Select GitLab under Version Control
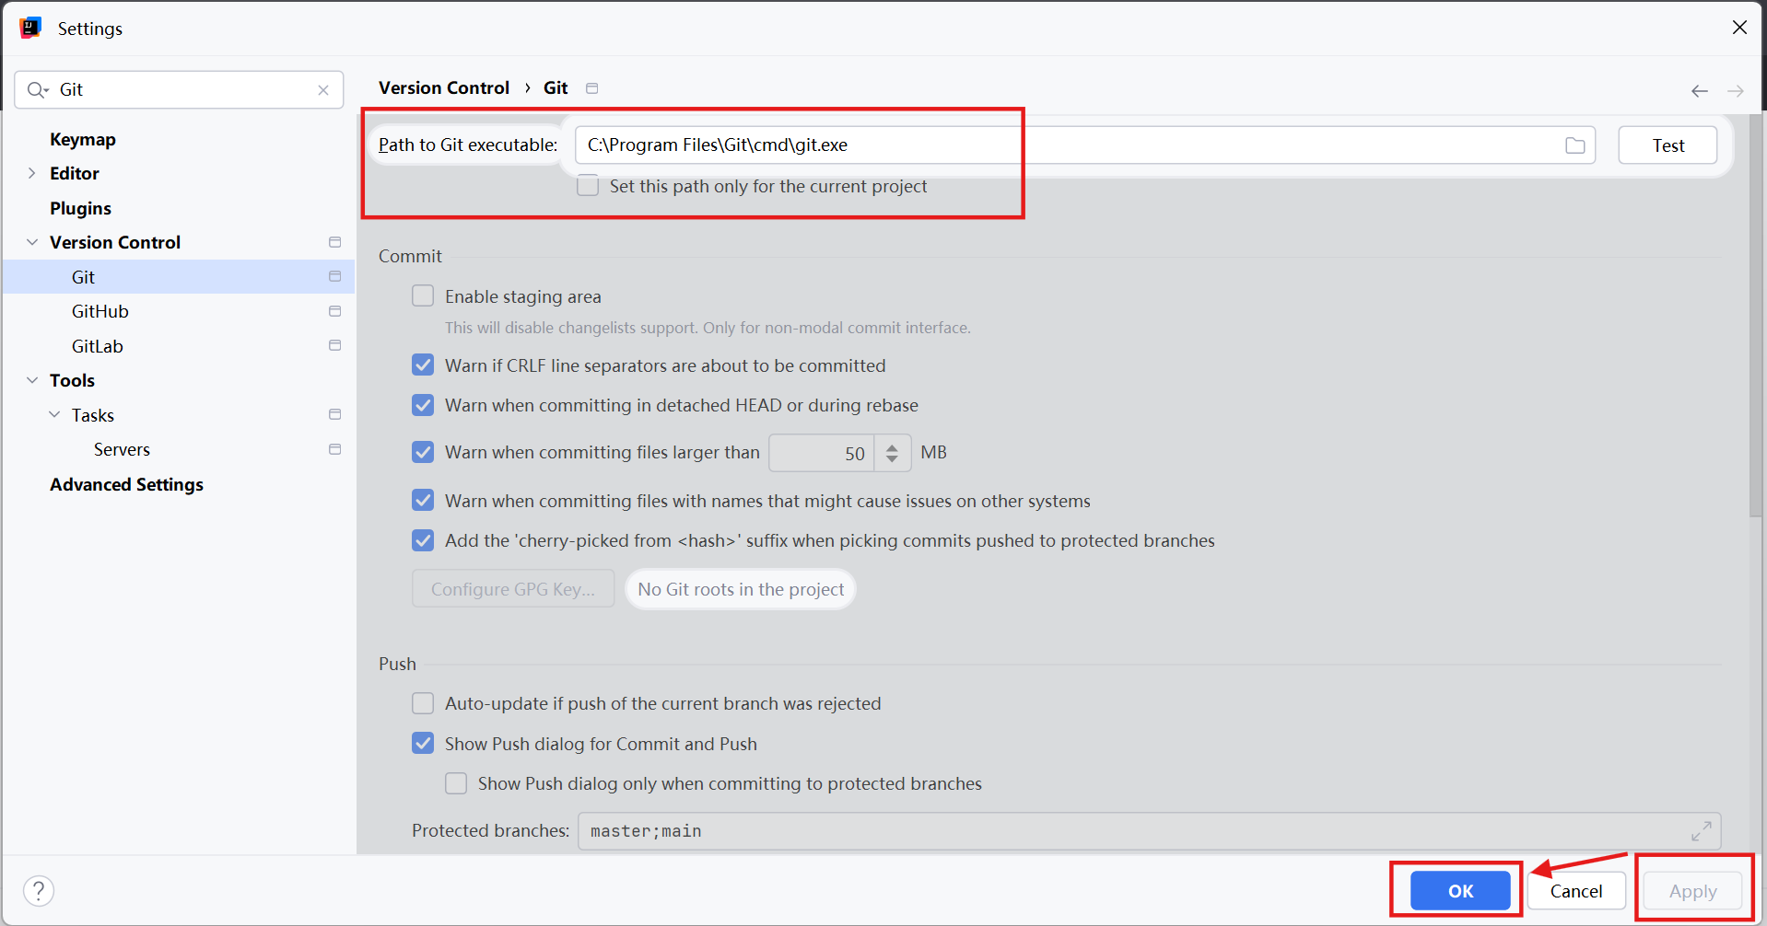 pyautogui.click(x=98, y=346)
